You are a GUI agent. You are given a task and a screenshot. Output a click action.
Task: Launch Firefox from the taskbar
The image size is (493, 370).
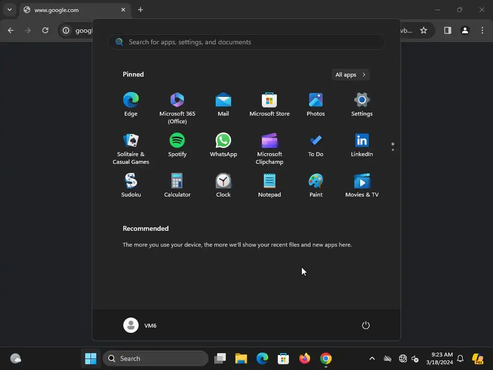point(305,358)
